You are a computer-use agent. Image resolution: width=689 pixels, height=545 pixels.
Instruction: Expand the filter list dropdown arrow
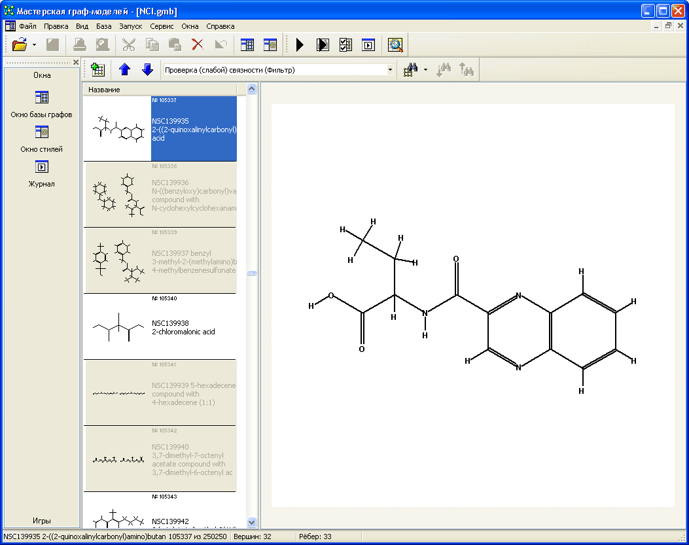click(x=390, y=70)
